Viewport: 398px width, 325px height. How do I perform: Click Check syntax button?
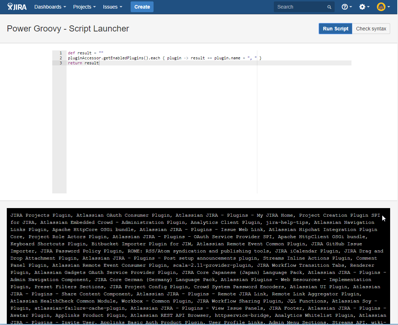click(371, 29)
